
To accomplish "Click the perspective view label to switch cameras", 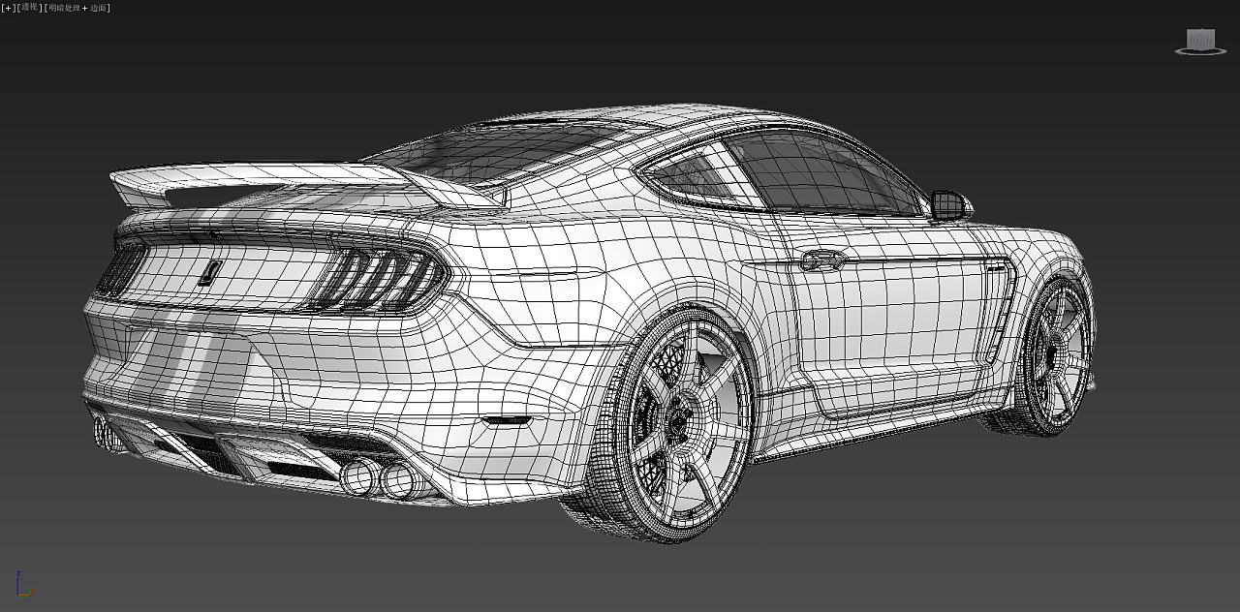I will click(x=27, y=7).
